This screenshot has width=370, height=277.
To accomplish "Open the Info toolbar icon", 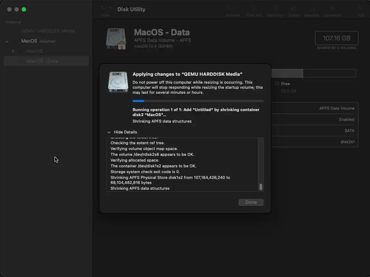I will (x=361, y=8).
